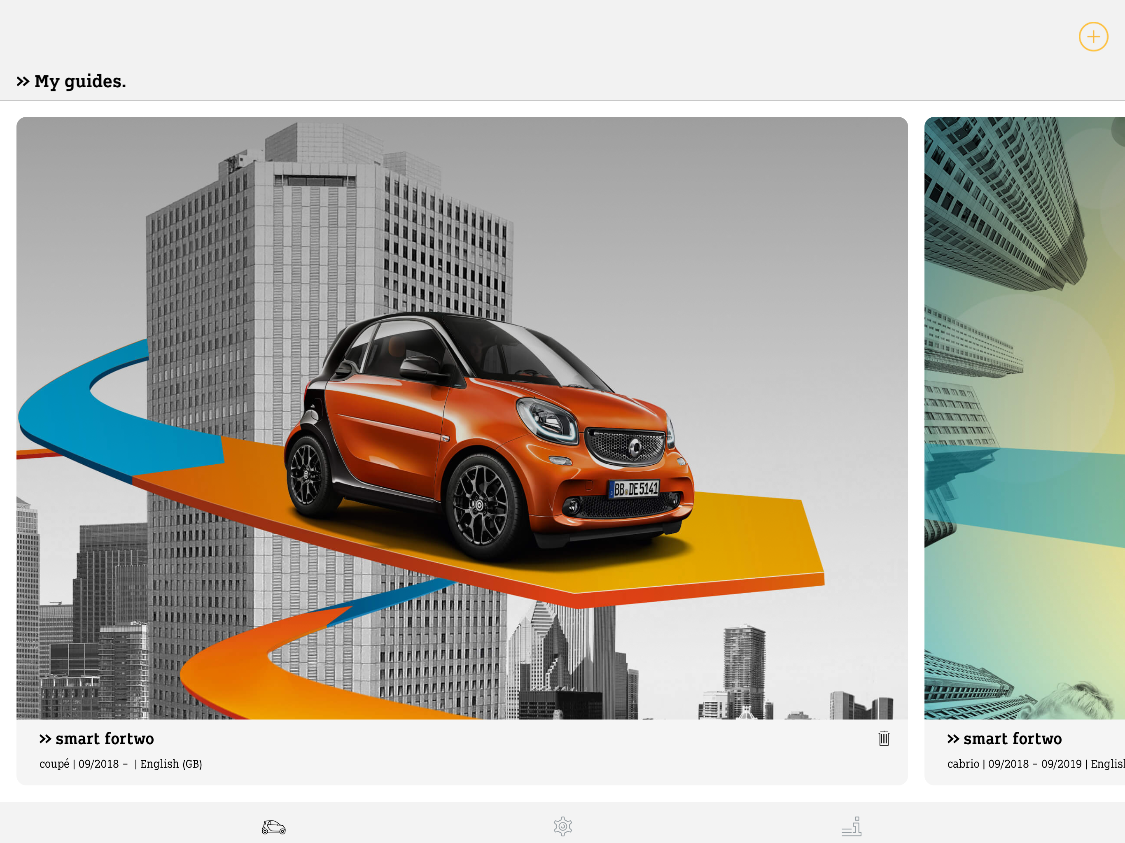Tap the orange smart car picture
Image resolution: width=1125 pixels, height=843 pixels.
(488, 437)
